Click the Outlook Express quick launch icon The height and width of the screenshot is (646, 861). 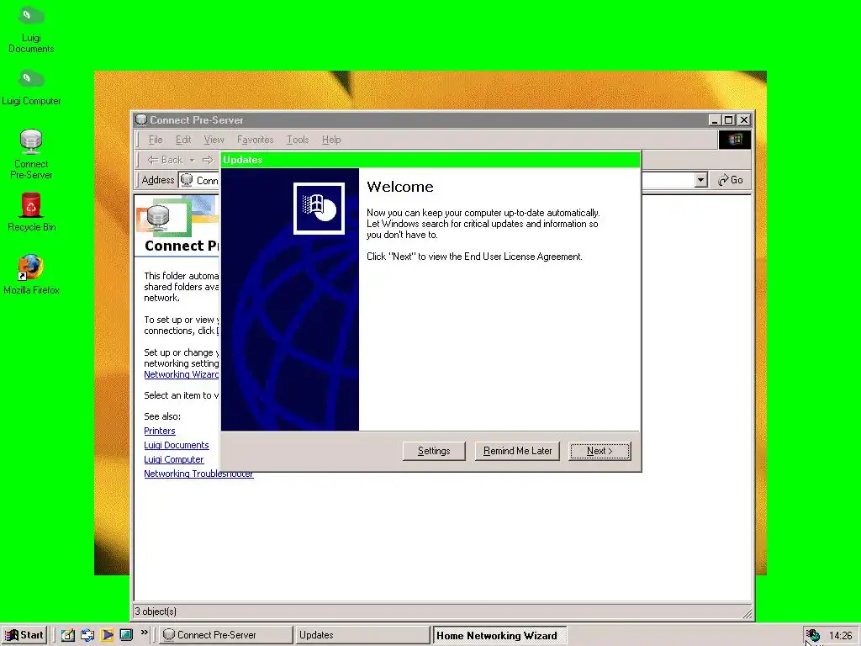[x=87, y=635]
